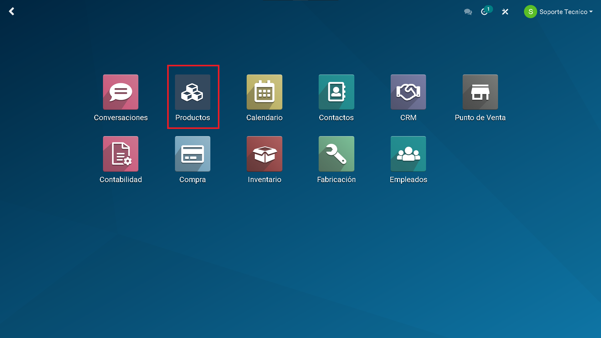This screenshot has height=338, width=601.
Task: Click the green S user avatar
Action: point(530,12)
